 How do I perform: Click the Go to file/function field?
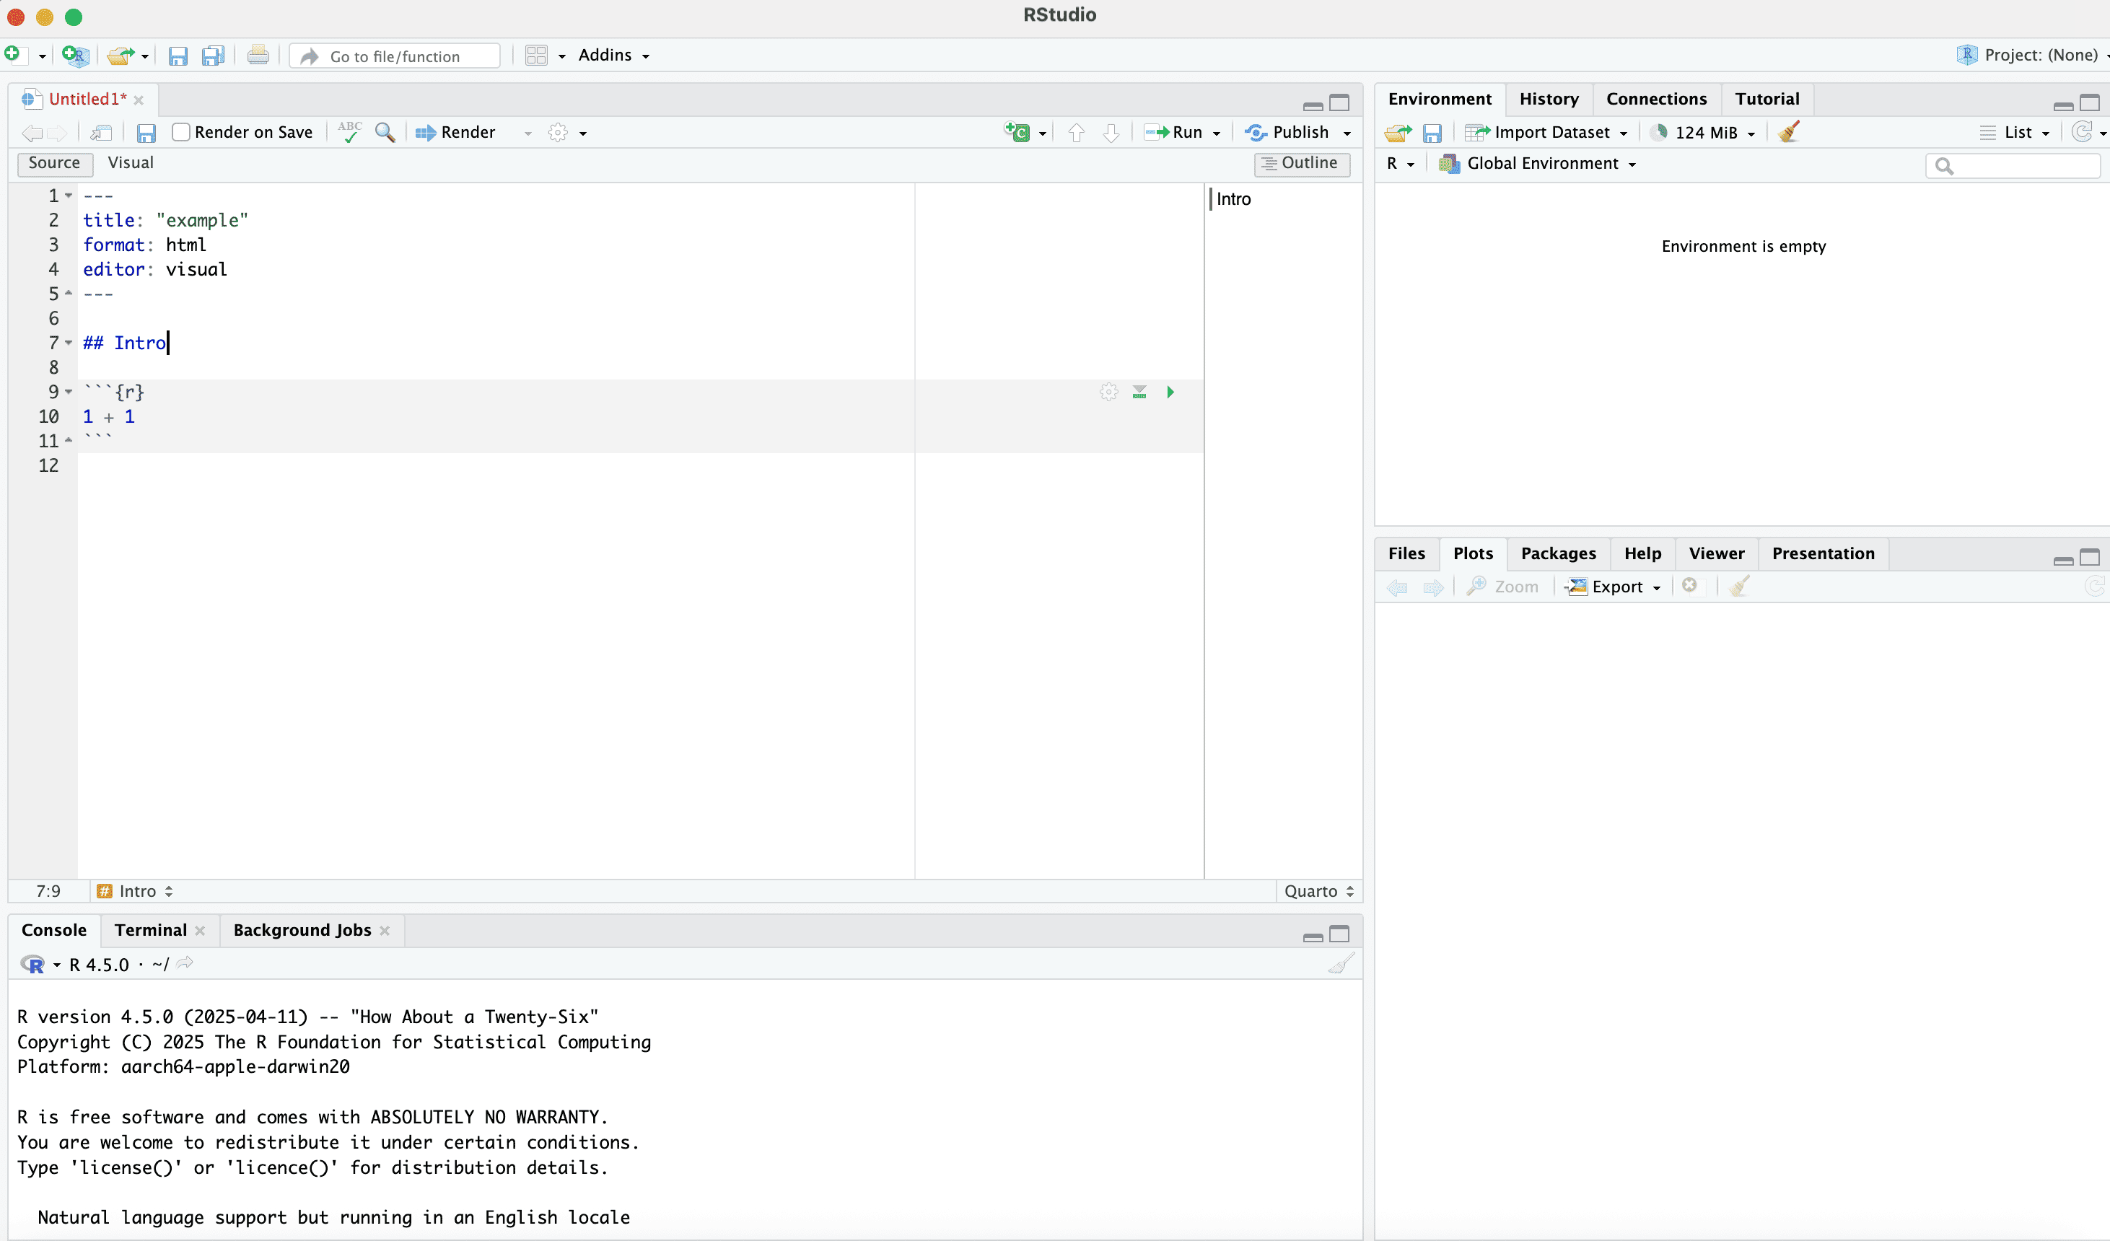(395, 56)
